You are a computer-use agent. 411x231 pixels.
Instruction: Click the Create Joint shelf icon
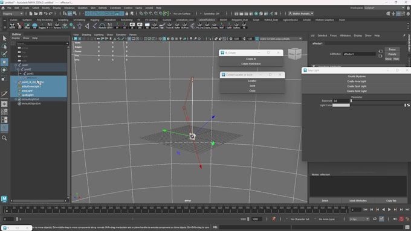point(95,26)
